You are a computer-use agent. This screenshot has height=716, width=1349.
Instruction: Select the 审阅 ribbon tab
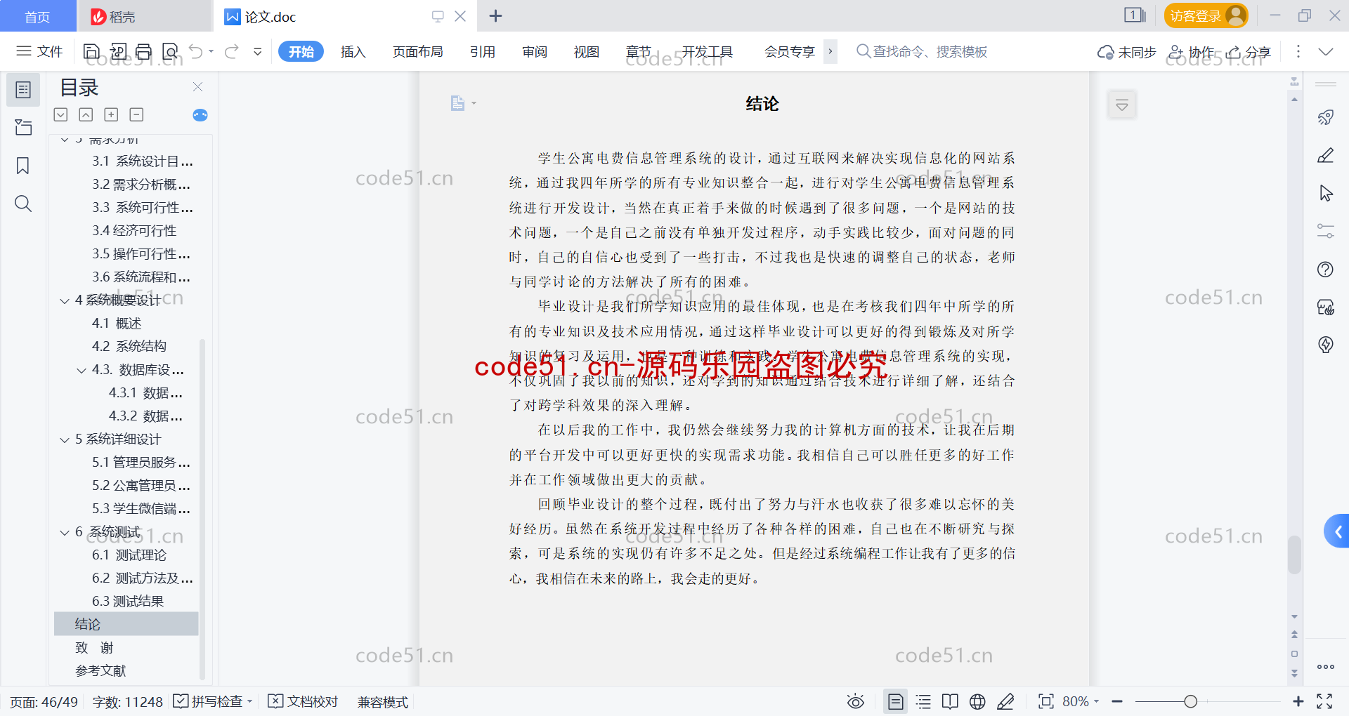pos(535,51)
